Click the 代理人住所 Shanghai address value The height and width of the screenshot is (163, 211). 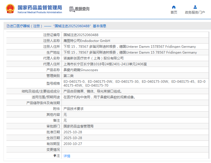[105, 64]
